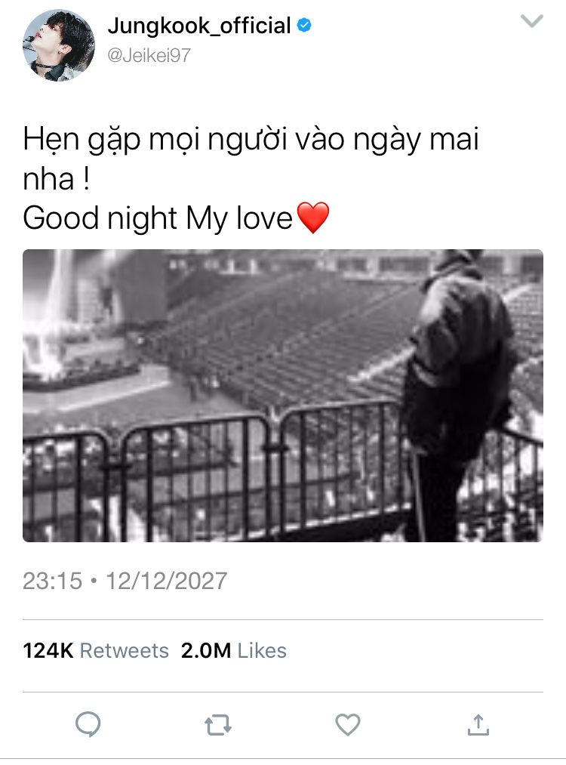Click the bright stage lights in the photo
The image size is (566, 765).
point(49,322)
